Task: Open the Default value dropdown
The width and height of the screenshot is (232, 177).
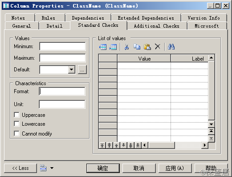Action: (72, 70)
